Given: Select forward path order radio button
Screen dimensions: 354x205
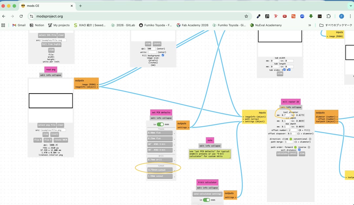Looking at the screenshot, I should point(295,147).
